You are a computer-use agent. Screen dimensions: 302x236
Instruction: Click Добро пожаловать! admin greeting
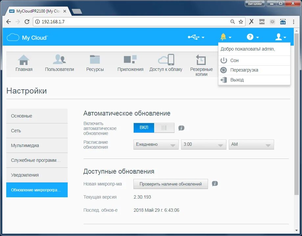248,49
